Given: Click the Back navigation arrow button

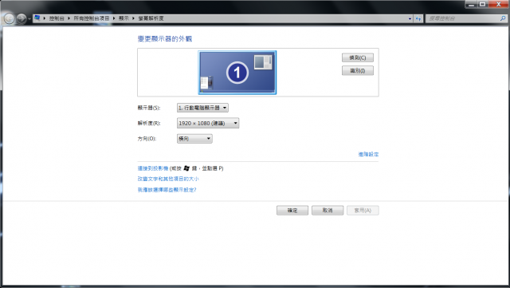Looking at the screenshot, I should coord(9,18).
